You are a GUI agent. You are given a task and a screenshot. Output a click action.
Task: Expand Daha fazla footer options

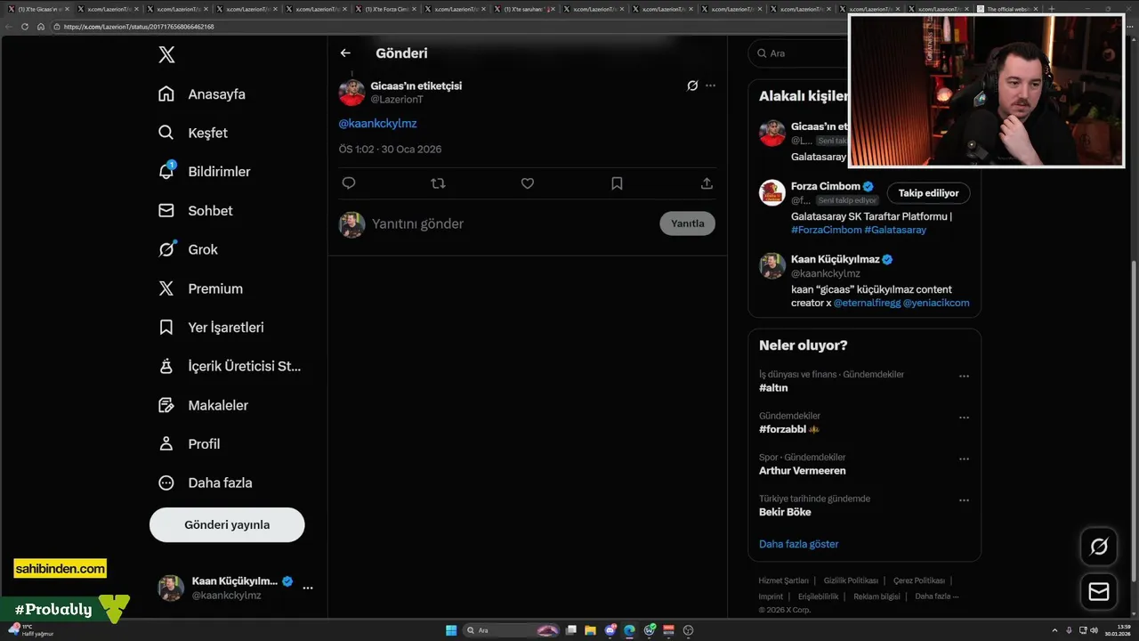[936, 596]
